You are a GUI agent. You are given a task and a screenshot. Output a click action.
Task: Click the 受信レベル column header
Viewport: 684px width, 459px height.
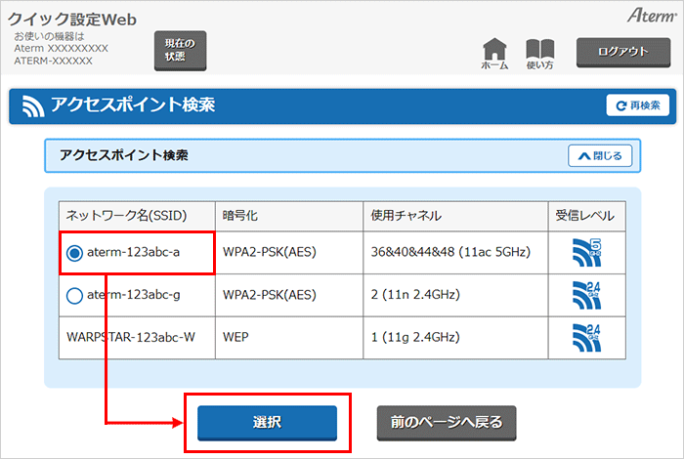pyautogui.click(x=586, y=214)
